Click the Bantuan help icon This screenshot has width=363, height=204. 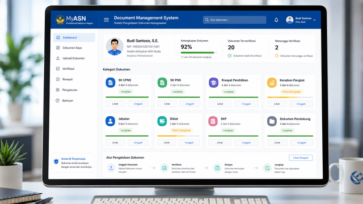click(x=58, y=100)
